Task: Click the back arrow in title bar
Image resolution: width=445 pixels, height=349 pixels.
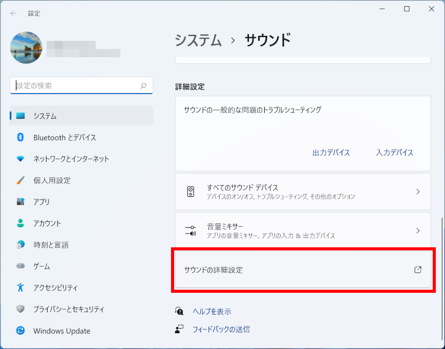Action: tap(13, 13)
